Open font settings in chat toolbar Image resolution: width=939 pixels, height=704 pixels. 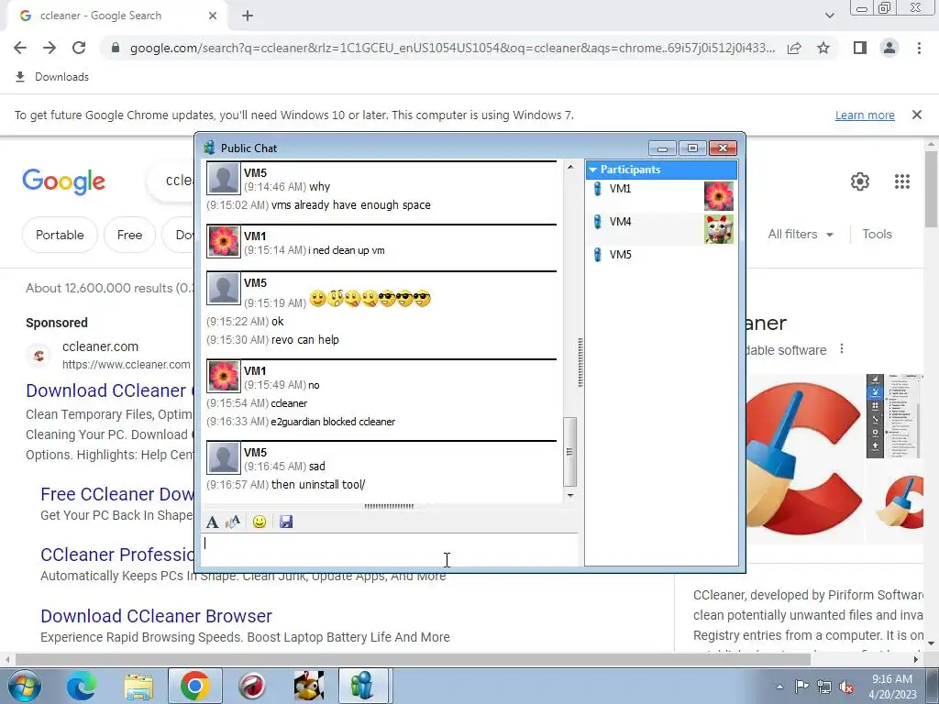pos(212,522)
